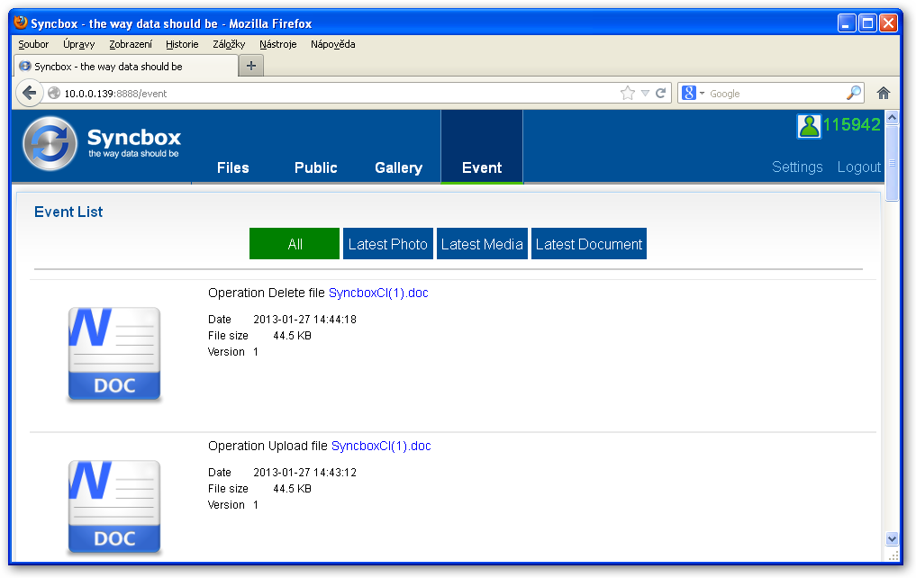Show All events filter
Viewport: 916px width, 578px height.
point(295,243)
